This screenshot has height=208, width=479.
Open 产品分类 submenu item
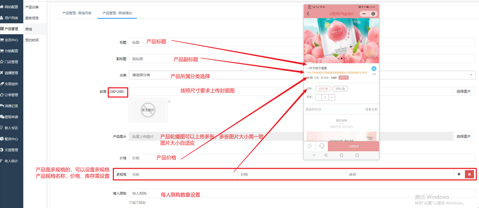tap(32, 7)
